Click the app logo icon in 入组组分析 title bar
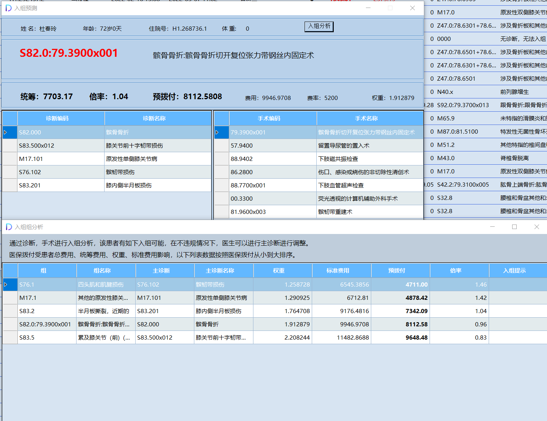The height and width of the screenshot is (421, 547). click(x=8, y=227)
